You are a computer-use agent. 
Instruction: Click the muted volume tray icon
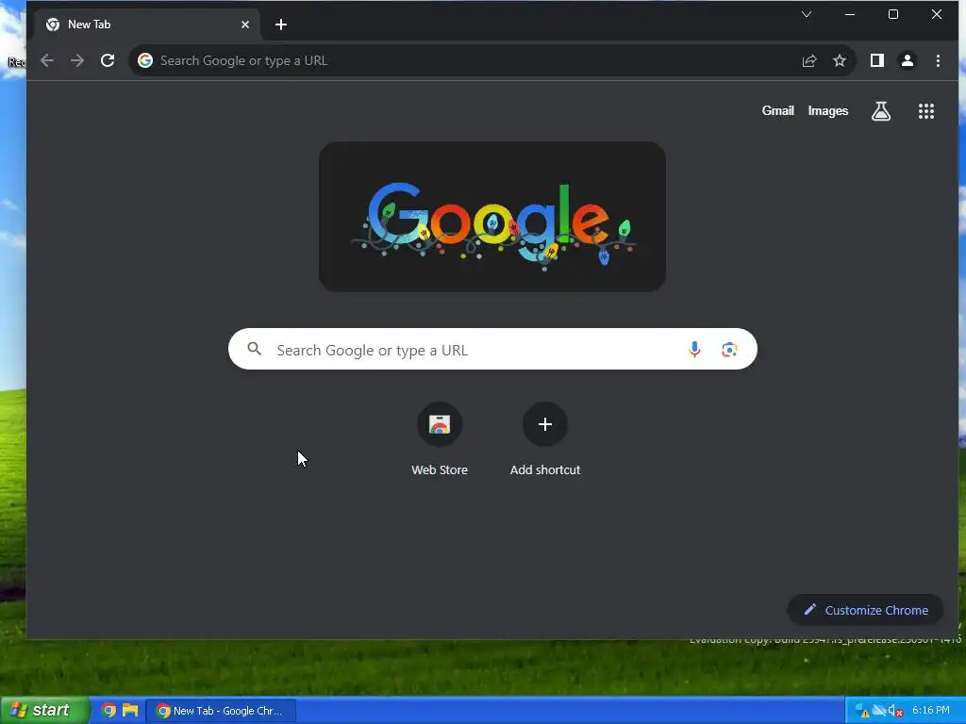[895, 711]
